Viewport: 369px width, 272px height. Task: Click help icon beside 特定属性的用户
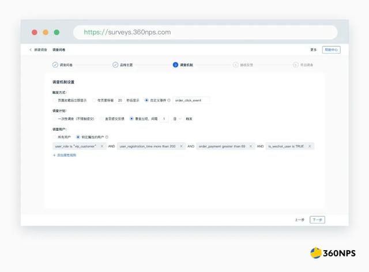point(107,137)
